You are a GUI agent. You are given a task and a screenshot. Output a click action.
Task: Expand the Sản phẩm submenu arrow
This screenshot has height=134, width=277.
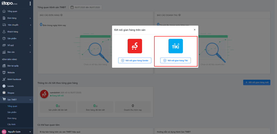(x=30, y=39)
